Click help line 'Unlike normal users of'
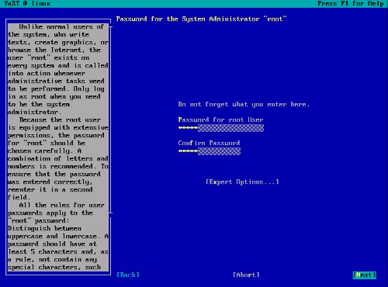 [61, 27]
